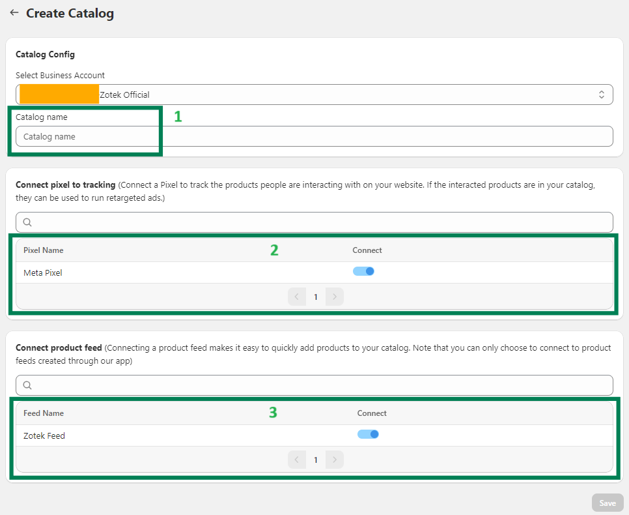
Task: Click the magnifier icon in pixel search
Action: [x=27, y=222]
